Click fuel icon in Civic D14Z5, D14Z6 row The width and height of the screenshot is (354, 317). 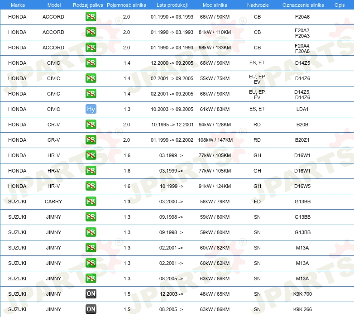(91, 93)
